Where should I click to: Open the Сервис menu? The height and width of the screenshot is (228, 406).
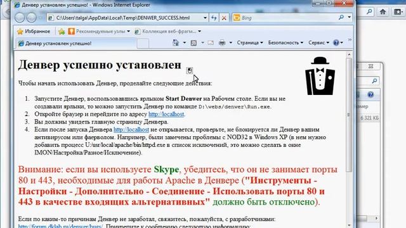point(318,42)
